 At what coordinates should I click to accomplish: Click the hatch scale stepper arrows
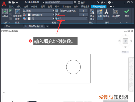(x=87, y=18)
